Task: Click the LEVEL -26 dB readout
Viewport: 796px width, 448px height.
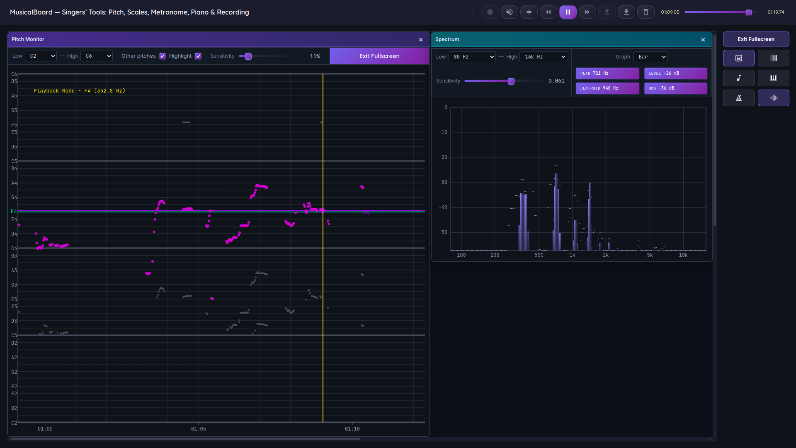Action: [675, 73]
